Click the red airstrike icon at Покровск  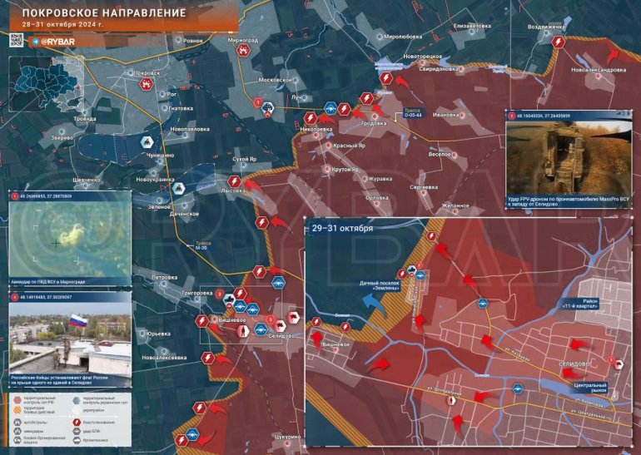click(147, 83)
